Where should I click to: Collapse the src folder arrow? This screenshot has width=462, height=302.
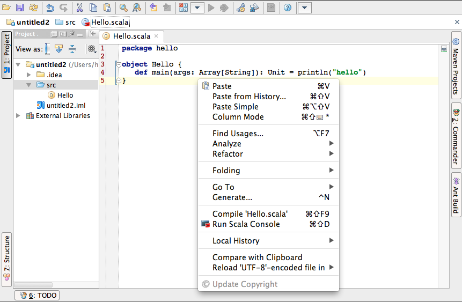click(28, 85)
